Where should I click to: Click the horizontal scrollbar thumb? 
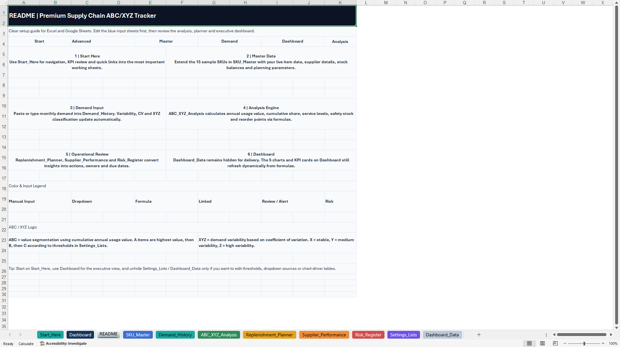tap(582, 335)
